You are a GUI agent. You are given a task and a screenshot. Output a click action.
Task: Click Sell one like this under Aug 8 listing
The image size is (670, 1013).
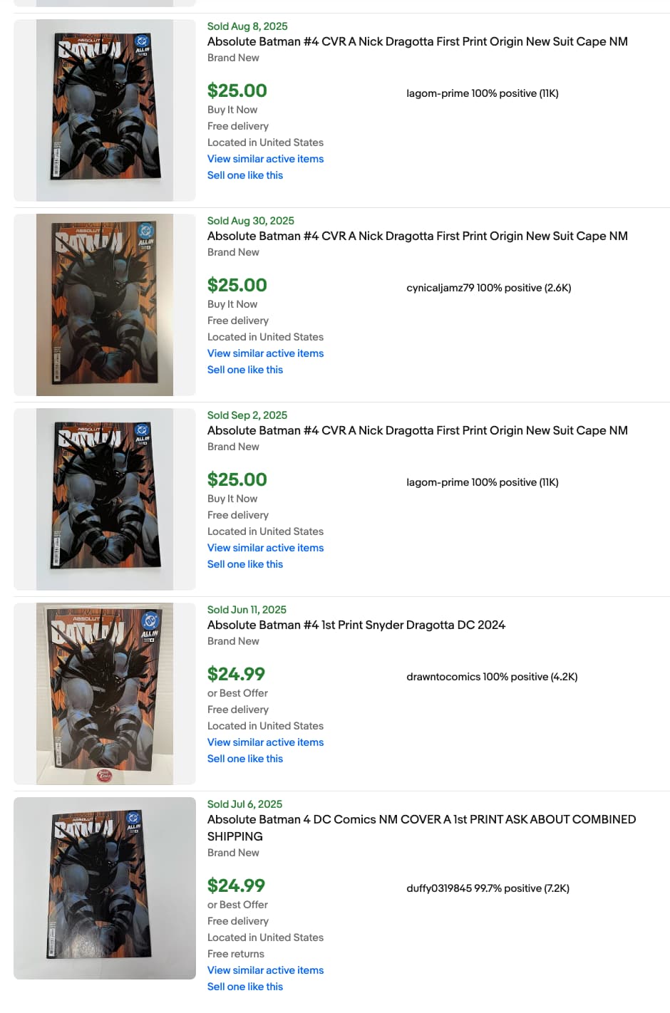pos(245,175)
